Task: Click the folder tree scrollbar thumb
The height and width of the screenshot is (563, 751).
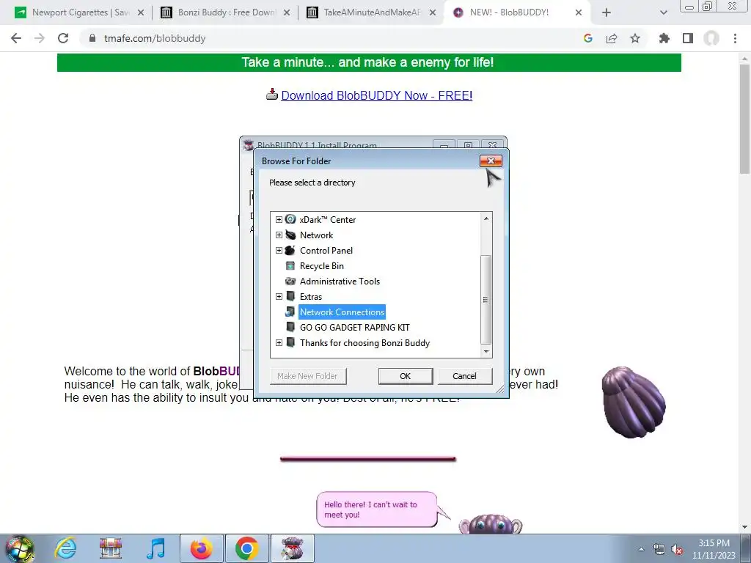Action: [x=486, y=300]
